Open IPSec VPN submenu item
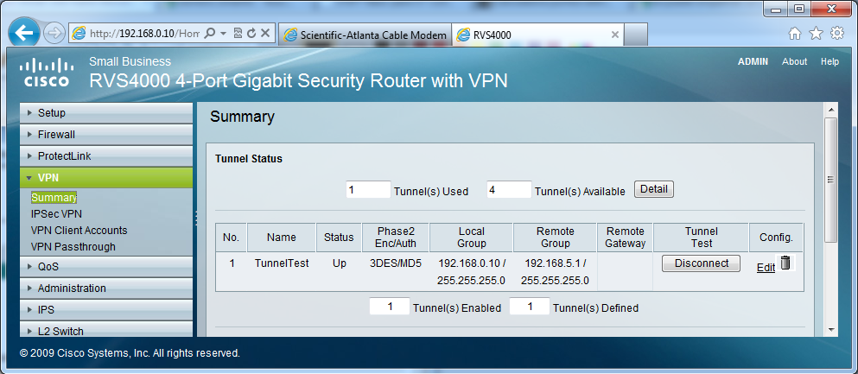The height and width of the screenshot is (374, 858). (56, 214)
